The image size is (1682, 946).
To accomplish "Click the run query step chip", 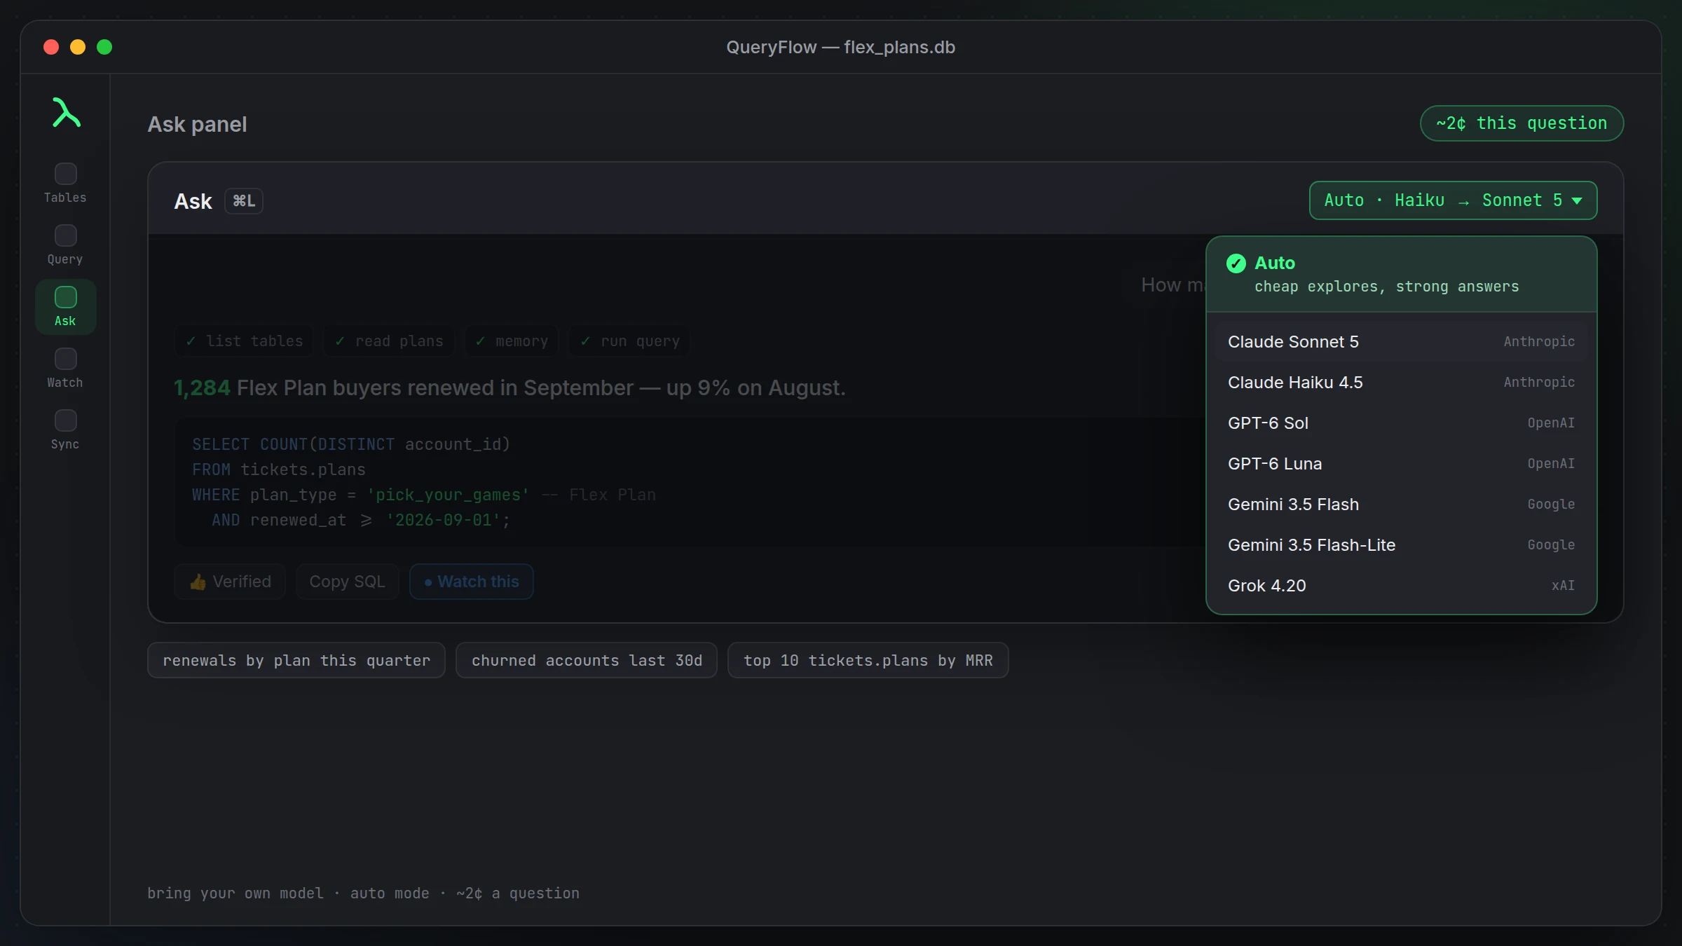I will pyautogui.click(x=629, y=341).
